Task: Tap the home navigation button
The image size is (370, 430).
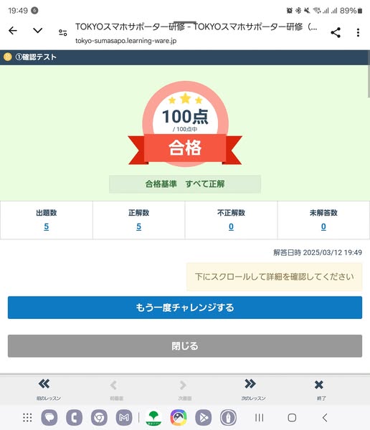Action: pos(292,418)
